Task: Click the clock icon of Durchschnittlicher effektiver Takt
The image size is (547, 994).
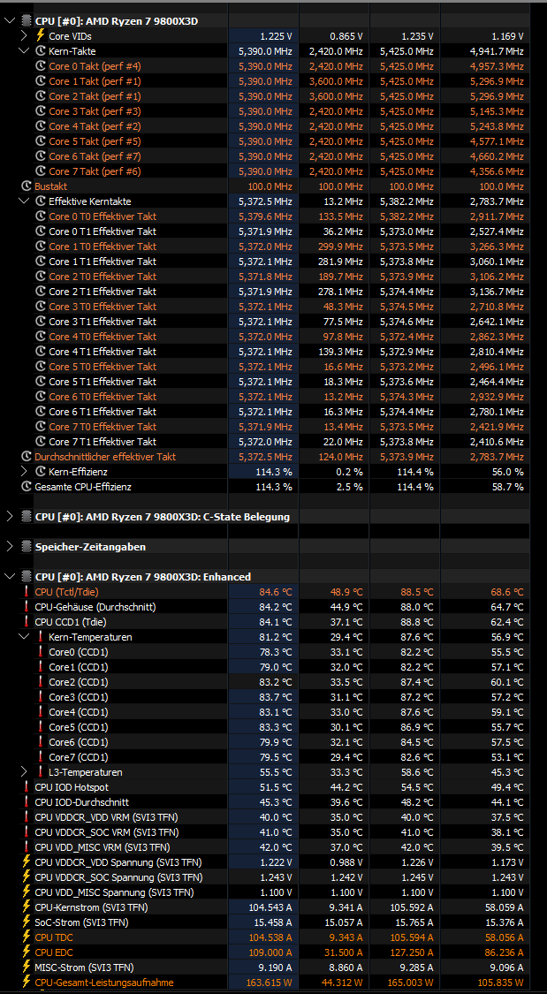Action: point(26,457)
